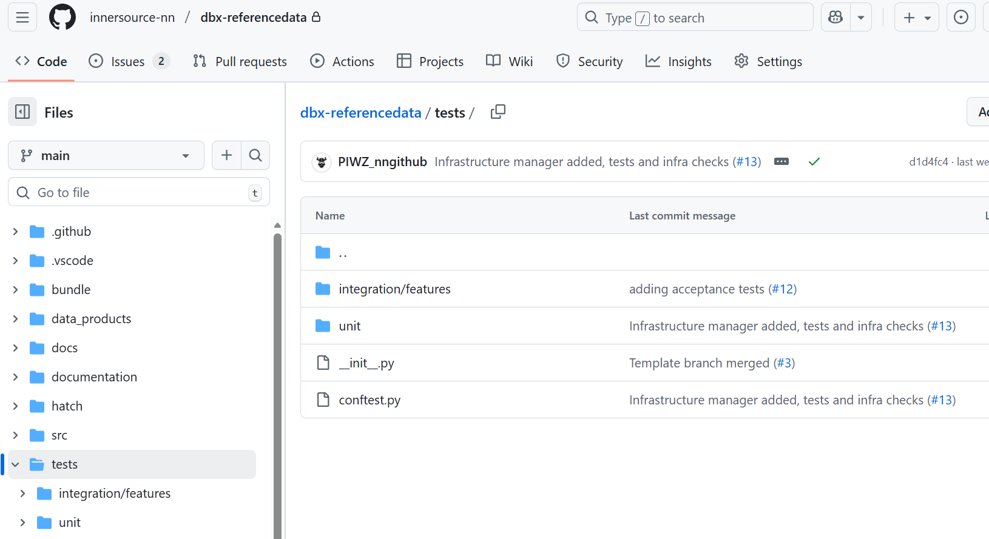Expand the .vscode folder chevron

pyautogui.click(x=15, y=261)
